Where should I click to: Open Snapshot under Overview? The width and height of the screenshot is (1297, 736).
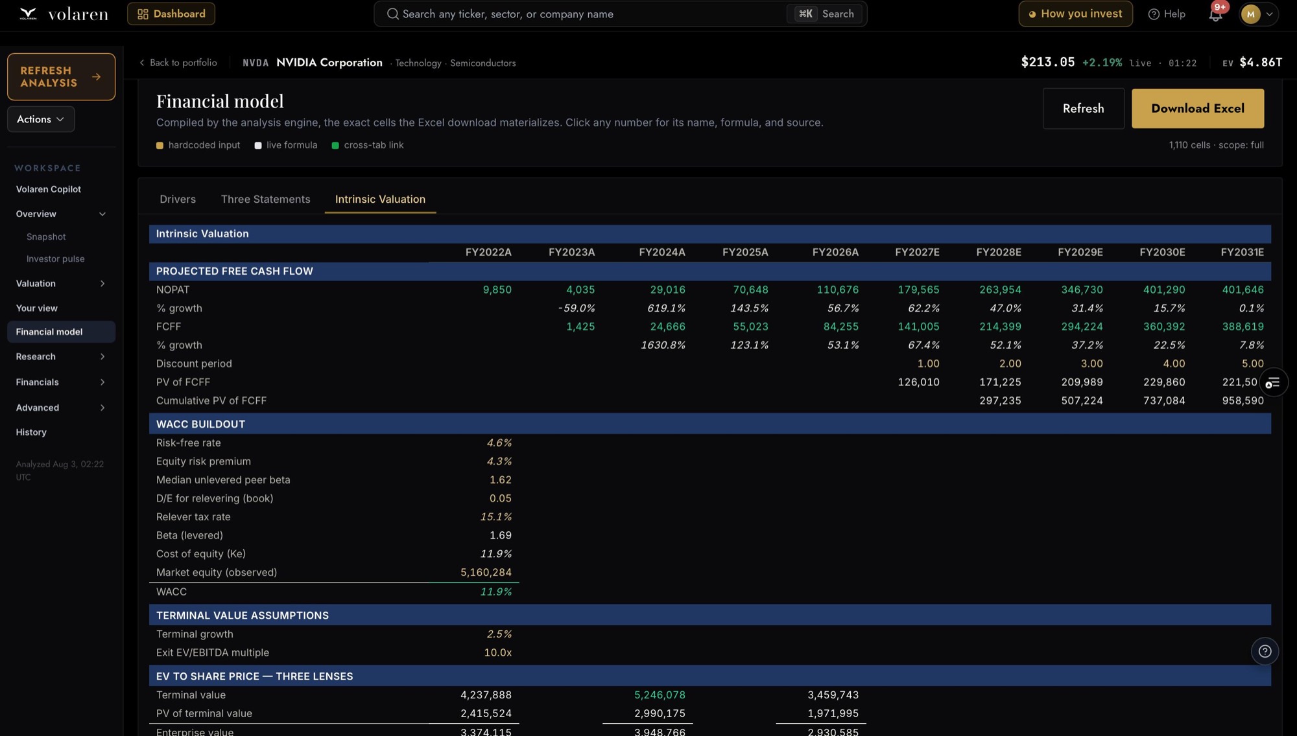click(46, 237)
